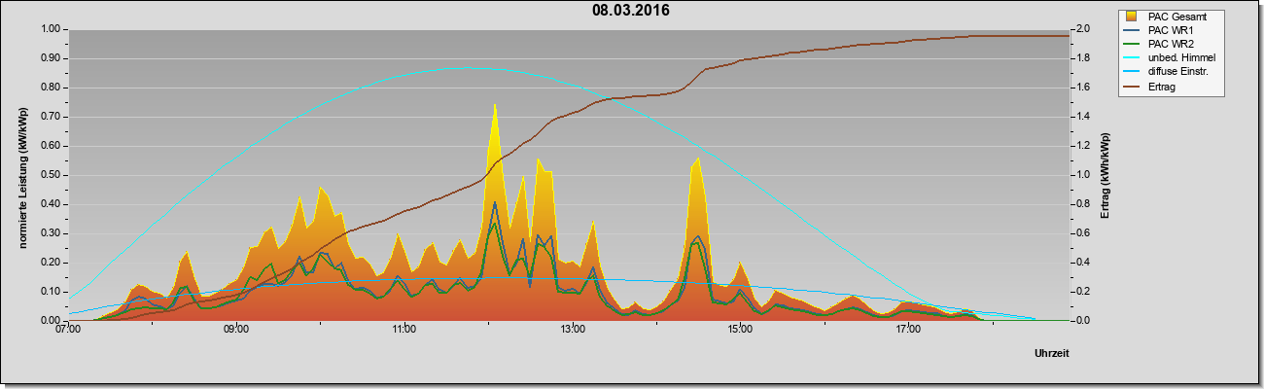The width and height of the screenshot is (1264, 389).
Task: Click the 11:00 time axis tick
Action: 404,331
